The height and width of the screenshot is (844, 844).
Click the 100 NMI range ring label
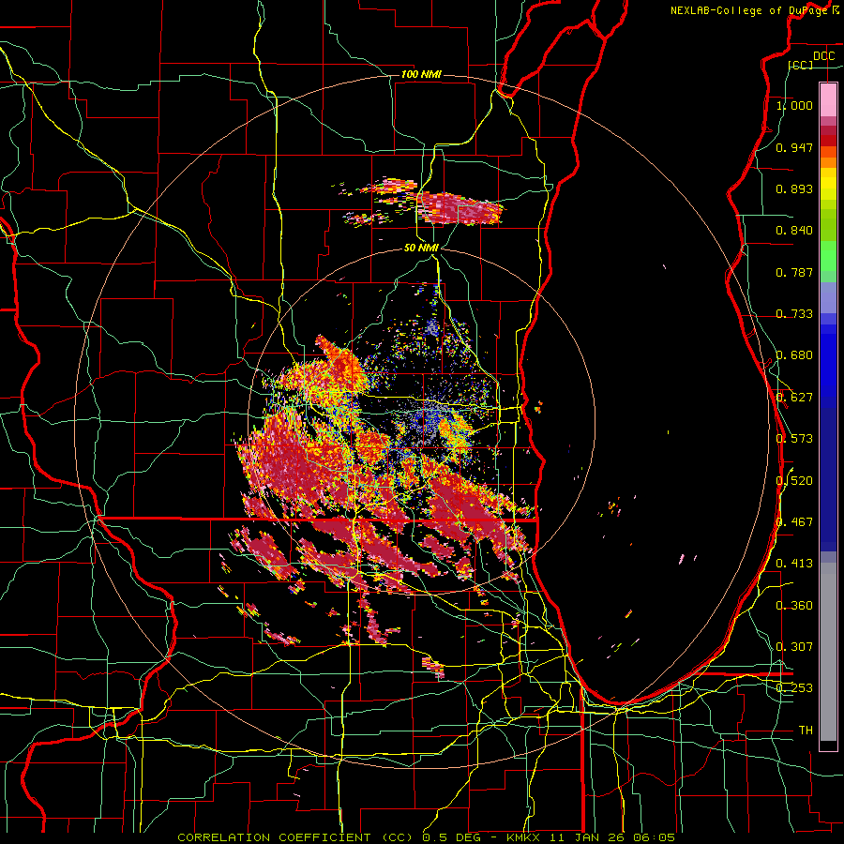tap(421, 74)
